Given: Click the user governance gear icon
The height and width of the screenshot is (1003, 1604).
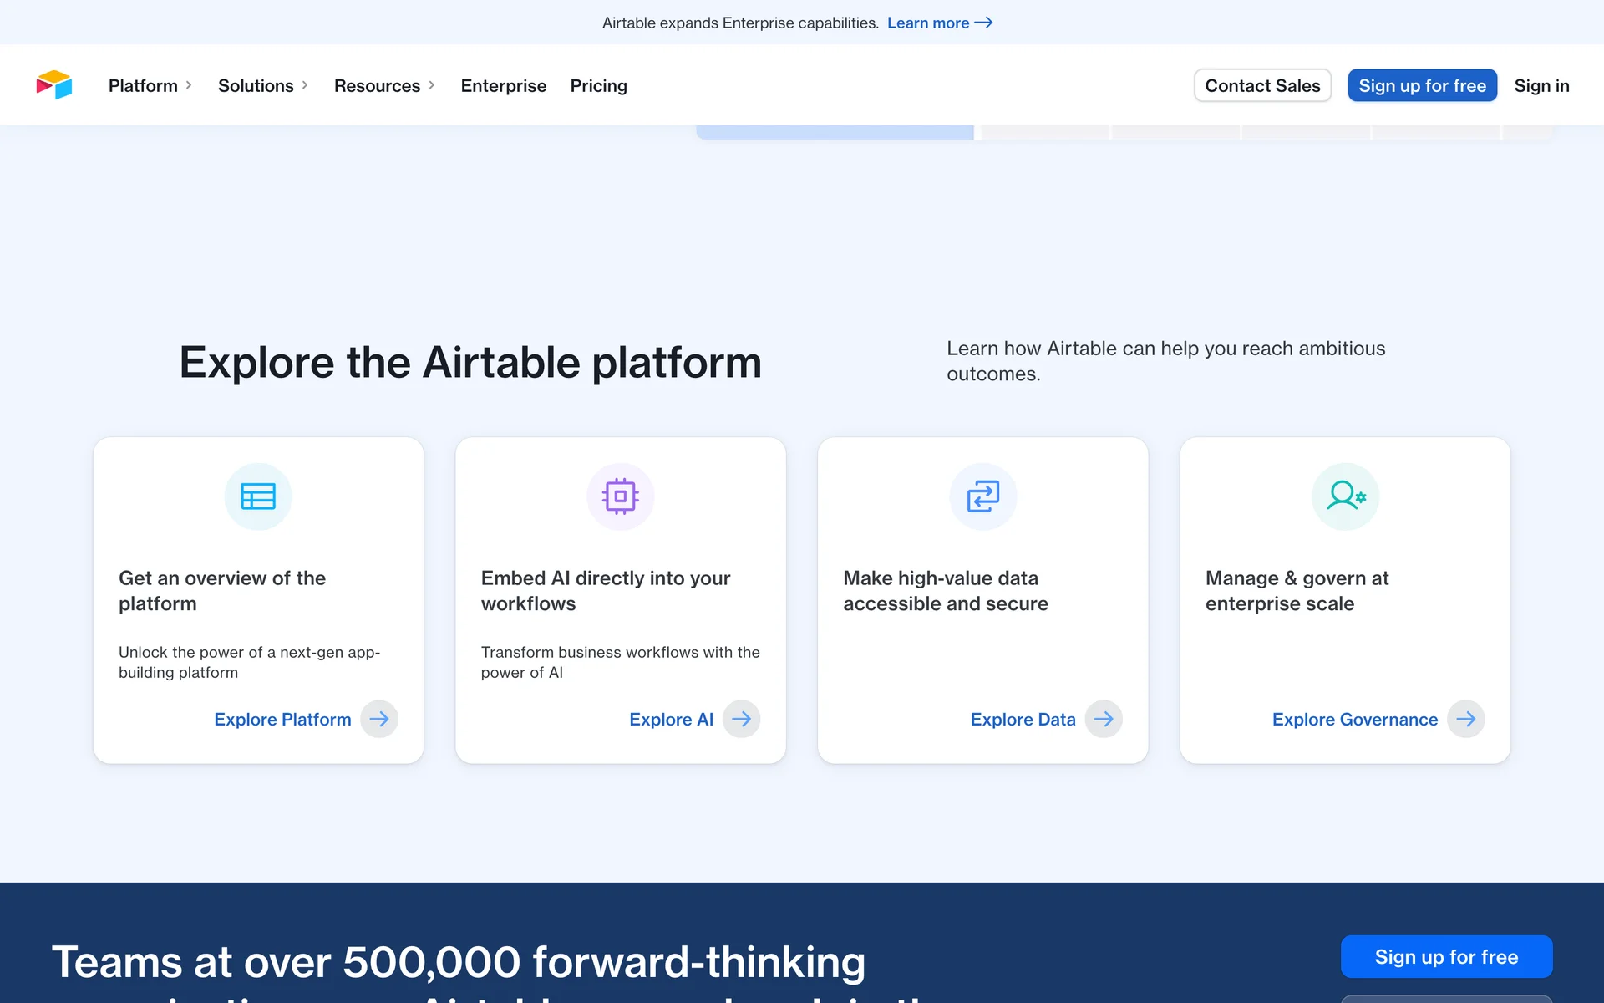Looking at the screenshot, I should 1345,496.
